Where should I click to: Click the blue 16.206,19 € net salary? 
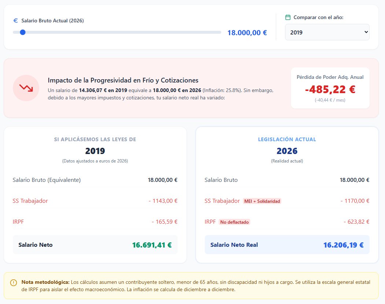pos(343,245)
